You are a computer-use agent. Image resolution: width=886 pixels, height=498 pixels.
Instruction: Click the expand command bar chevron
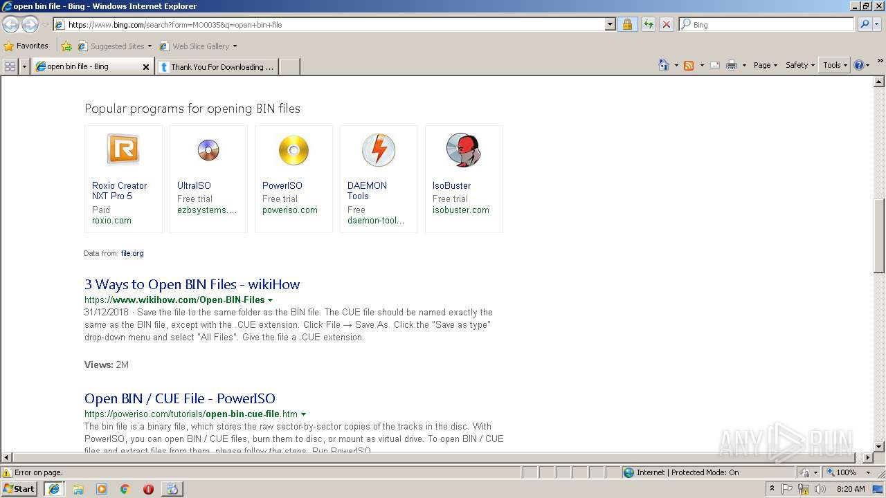tap(880, 61)
